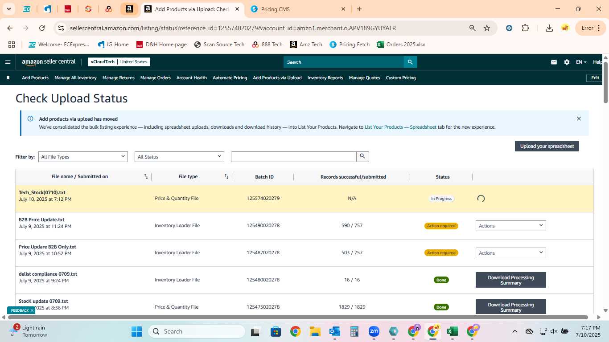Viewport: 609px width, 342px height.
Task: Open the settings gear icon
Action: point(567,62)
